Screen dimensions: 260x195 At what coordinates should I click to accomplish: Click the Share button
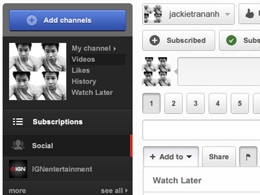[x=219, y=157]
